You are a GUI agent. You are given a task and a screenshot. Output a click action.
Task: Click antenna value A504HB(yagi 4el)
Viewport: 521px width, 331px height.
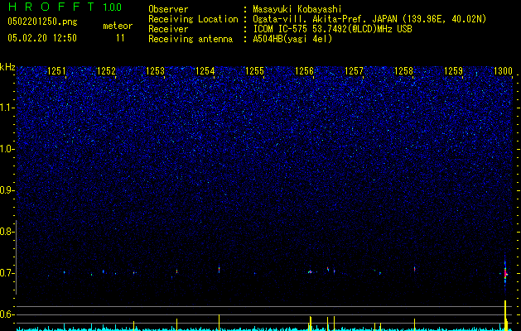coord(292,39)
